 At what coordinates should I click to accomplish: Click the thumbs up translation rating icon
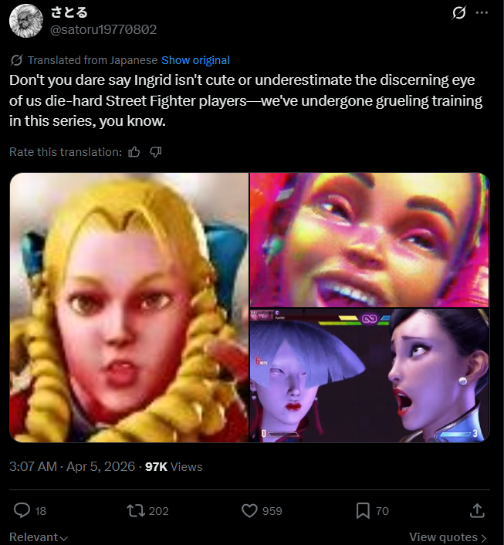pos(134,152)
